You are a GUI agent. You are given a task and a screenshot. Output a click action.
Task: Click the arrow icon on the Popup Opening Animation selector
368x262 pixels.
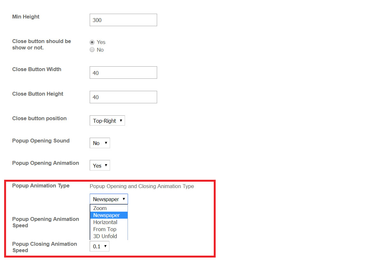coord(106,165)
